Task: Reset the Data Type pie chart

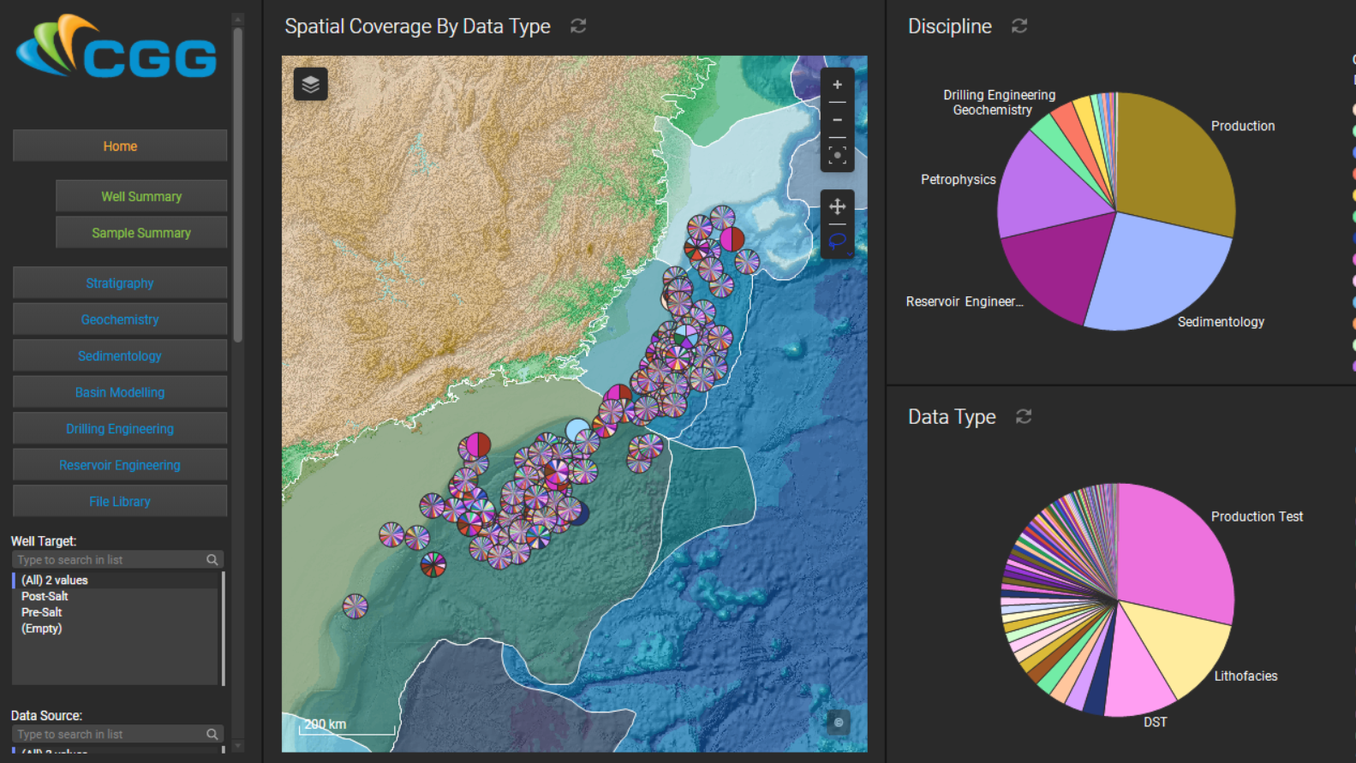Action: [1023, 417]
